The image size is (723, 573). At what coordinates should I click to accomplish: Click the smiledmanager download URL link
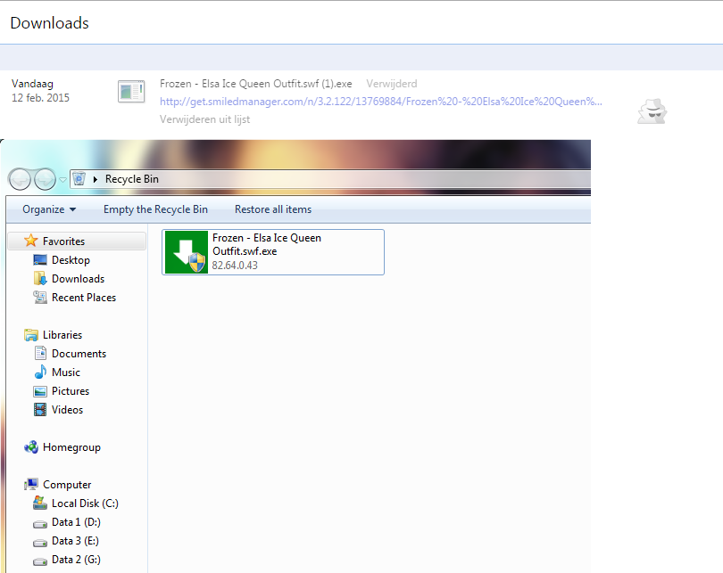point(381,102)
